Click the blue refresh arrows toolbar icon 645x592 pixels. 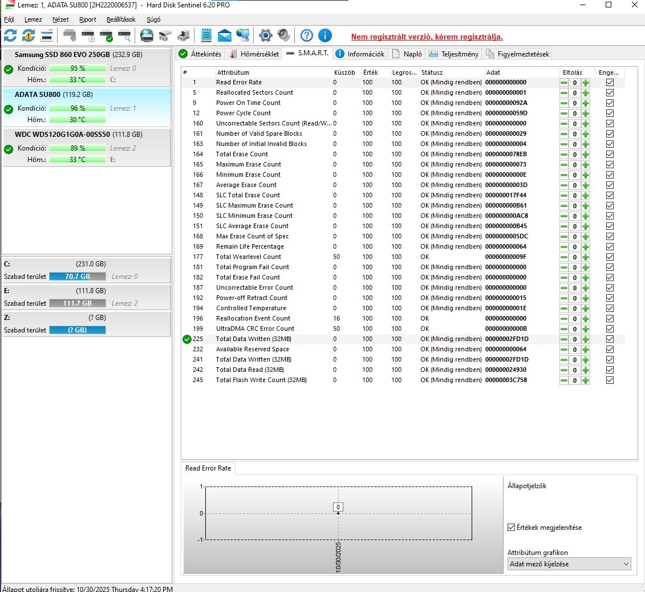click(x=10, y=36)
